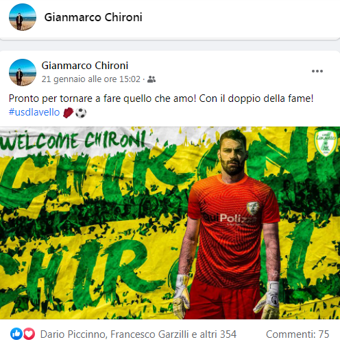This screenshot has width=340, height=344.
Task: Click the goalkeeper in the orange jersey
Action: pos(228,226)
